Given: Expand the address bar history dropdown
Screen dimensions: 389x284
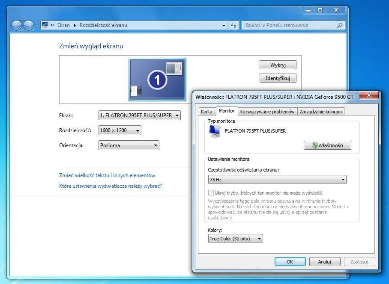Looking at the screenshot, I should (x=224, y=25).
